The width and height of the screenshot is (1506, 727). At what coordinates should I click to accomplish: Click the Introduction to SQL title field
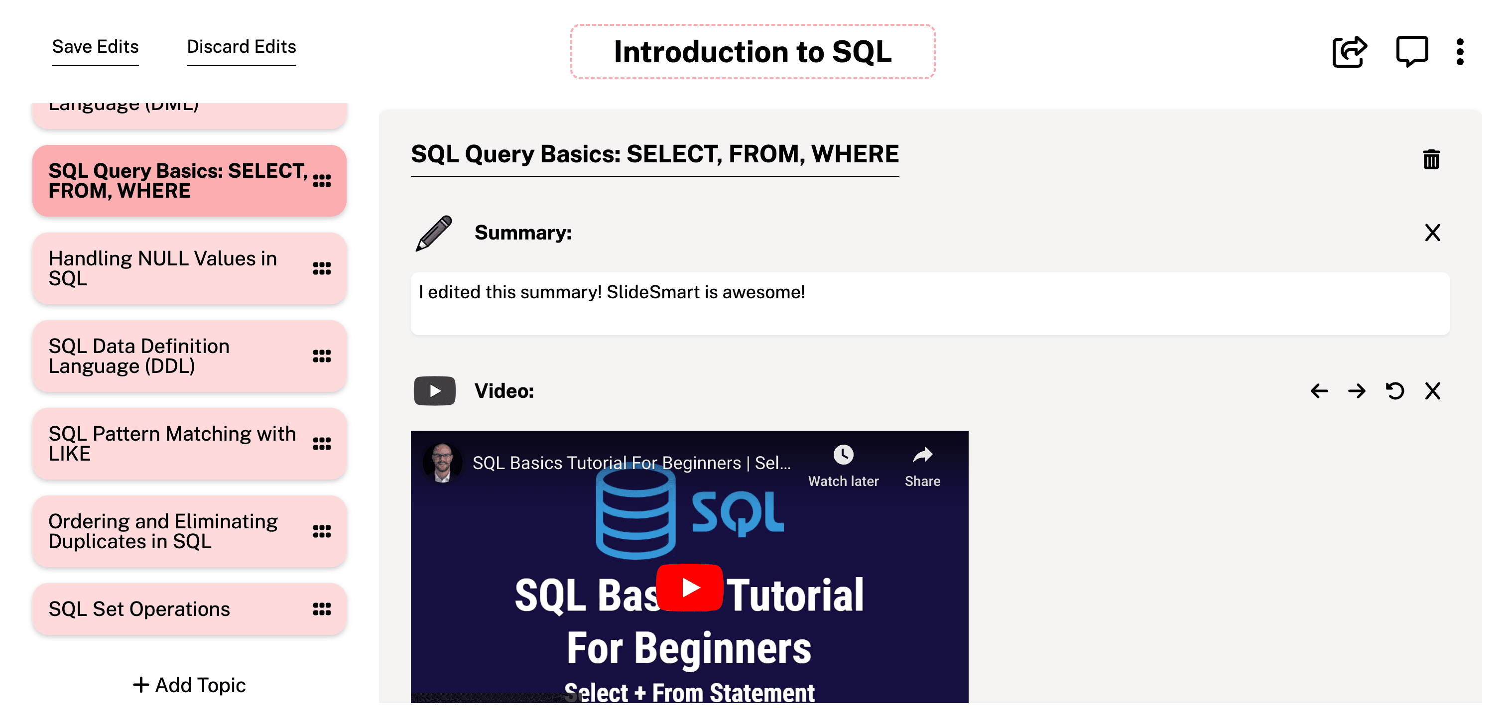(752, 52)
